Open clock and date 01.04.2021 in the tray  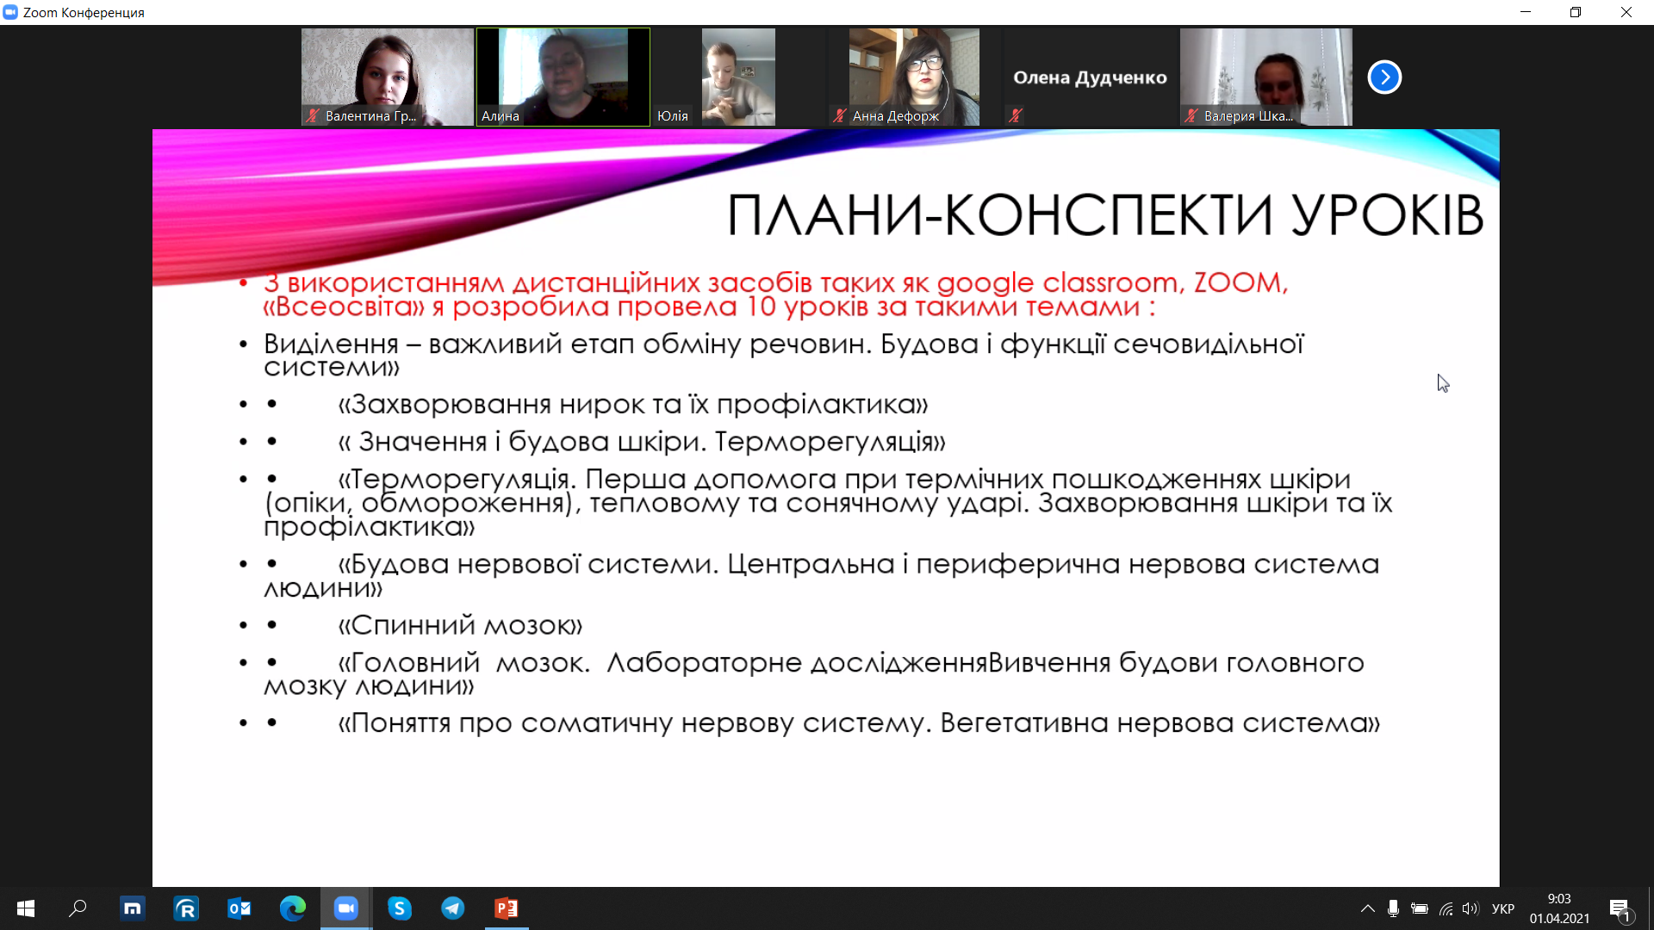[x=1559, y=908]
